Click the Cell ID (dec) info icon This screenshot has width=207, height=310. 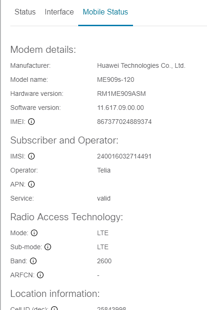click(x=54, y=308)
